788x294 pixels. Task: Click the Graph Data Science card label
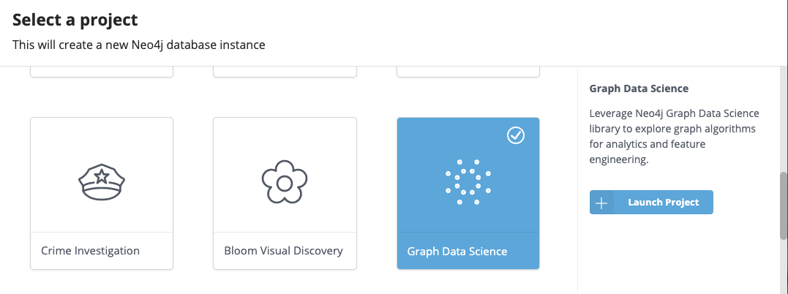point(457,252)
